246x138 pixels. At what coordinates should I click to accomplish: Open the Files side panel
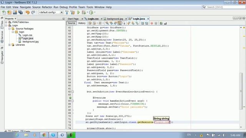pos(2,25)
